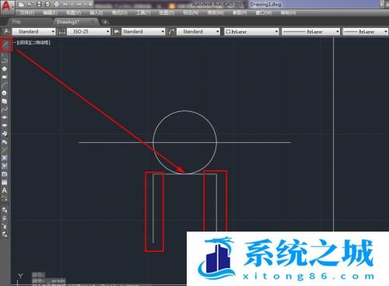The width and height of the screenshot is (389, 286).
Task: Close the Drawing1* tab
Action: point(93,22)
